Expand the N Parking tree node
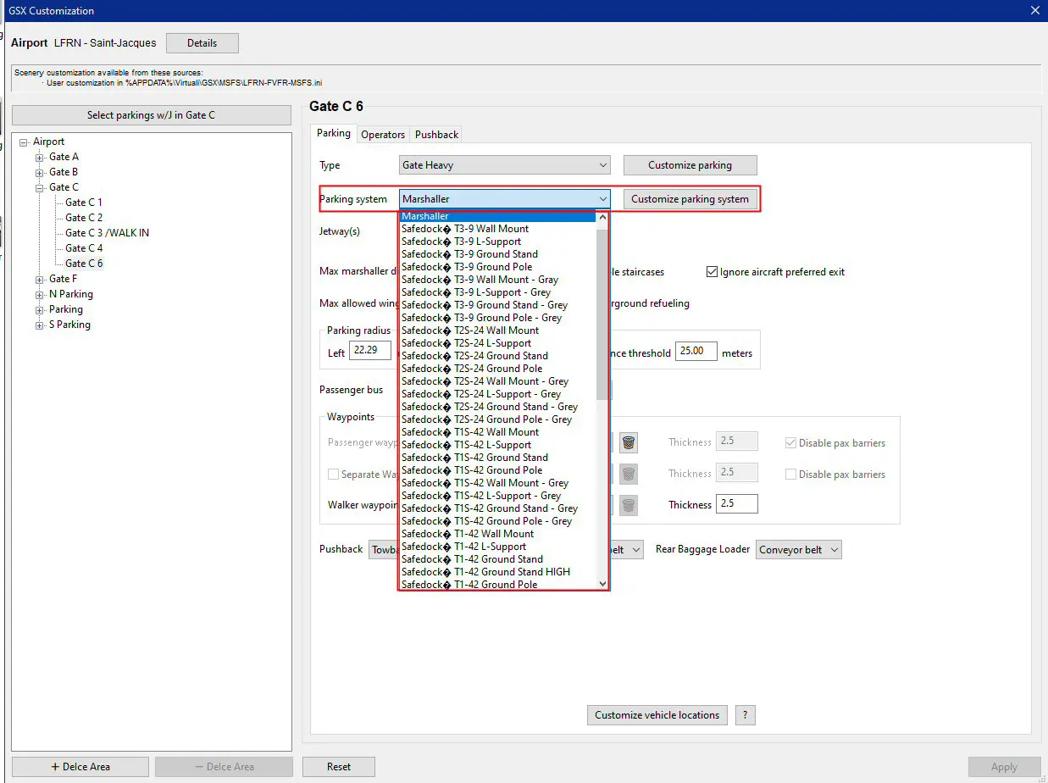 [40, 294]
